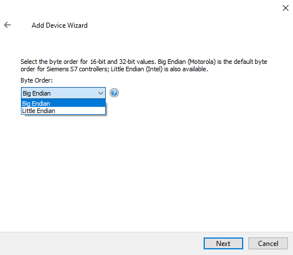Close the Add Device Wizard window

(x=286, y=8)
